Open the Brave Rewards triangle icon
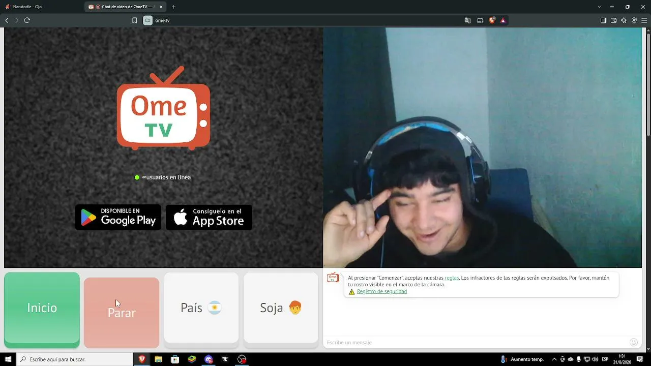The height and width of the screenshot is (366, 651). (x=503, y=20)
